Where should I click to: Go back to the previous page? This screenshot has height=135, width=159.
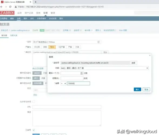coord(1,7)
